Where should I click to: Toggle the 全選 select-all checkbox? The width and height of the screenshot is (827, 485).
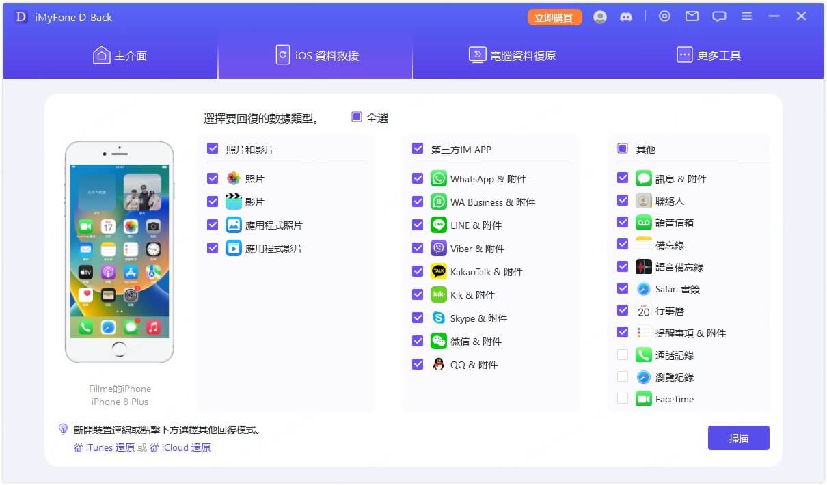[x=356, y=117]
